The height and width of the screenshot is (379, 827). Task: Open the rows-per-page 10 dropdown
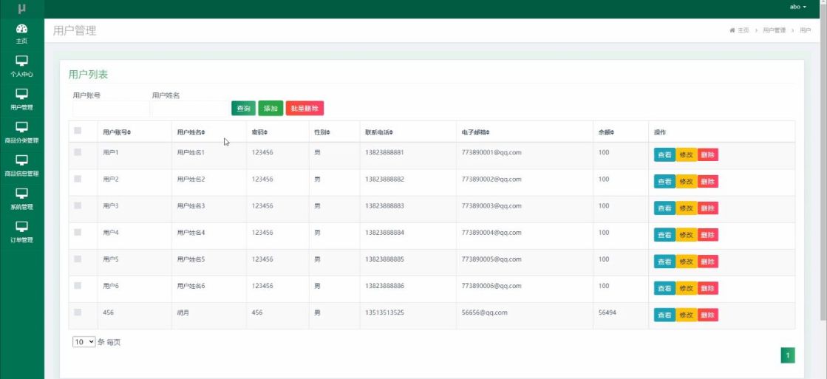point(84,341)
